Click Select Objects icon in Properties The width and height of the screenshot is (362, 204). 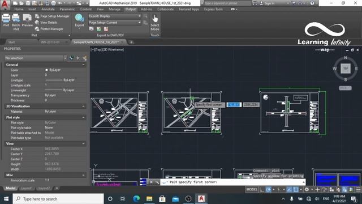pyautogui.click(x=78, y=58)
